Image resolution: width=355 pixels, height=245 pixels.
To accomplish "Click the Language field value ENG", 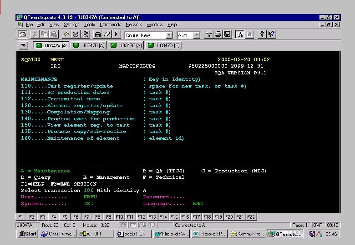I will 198,204.
